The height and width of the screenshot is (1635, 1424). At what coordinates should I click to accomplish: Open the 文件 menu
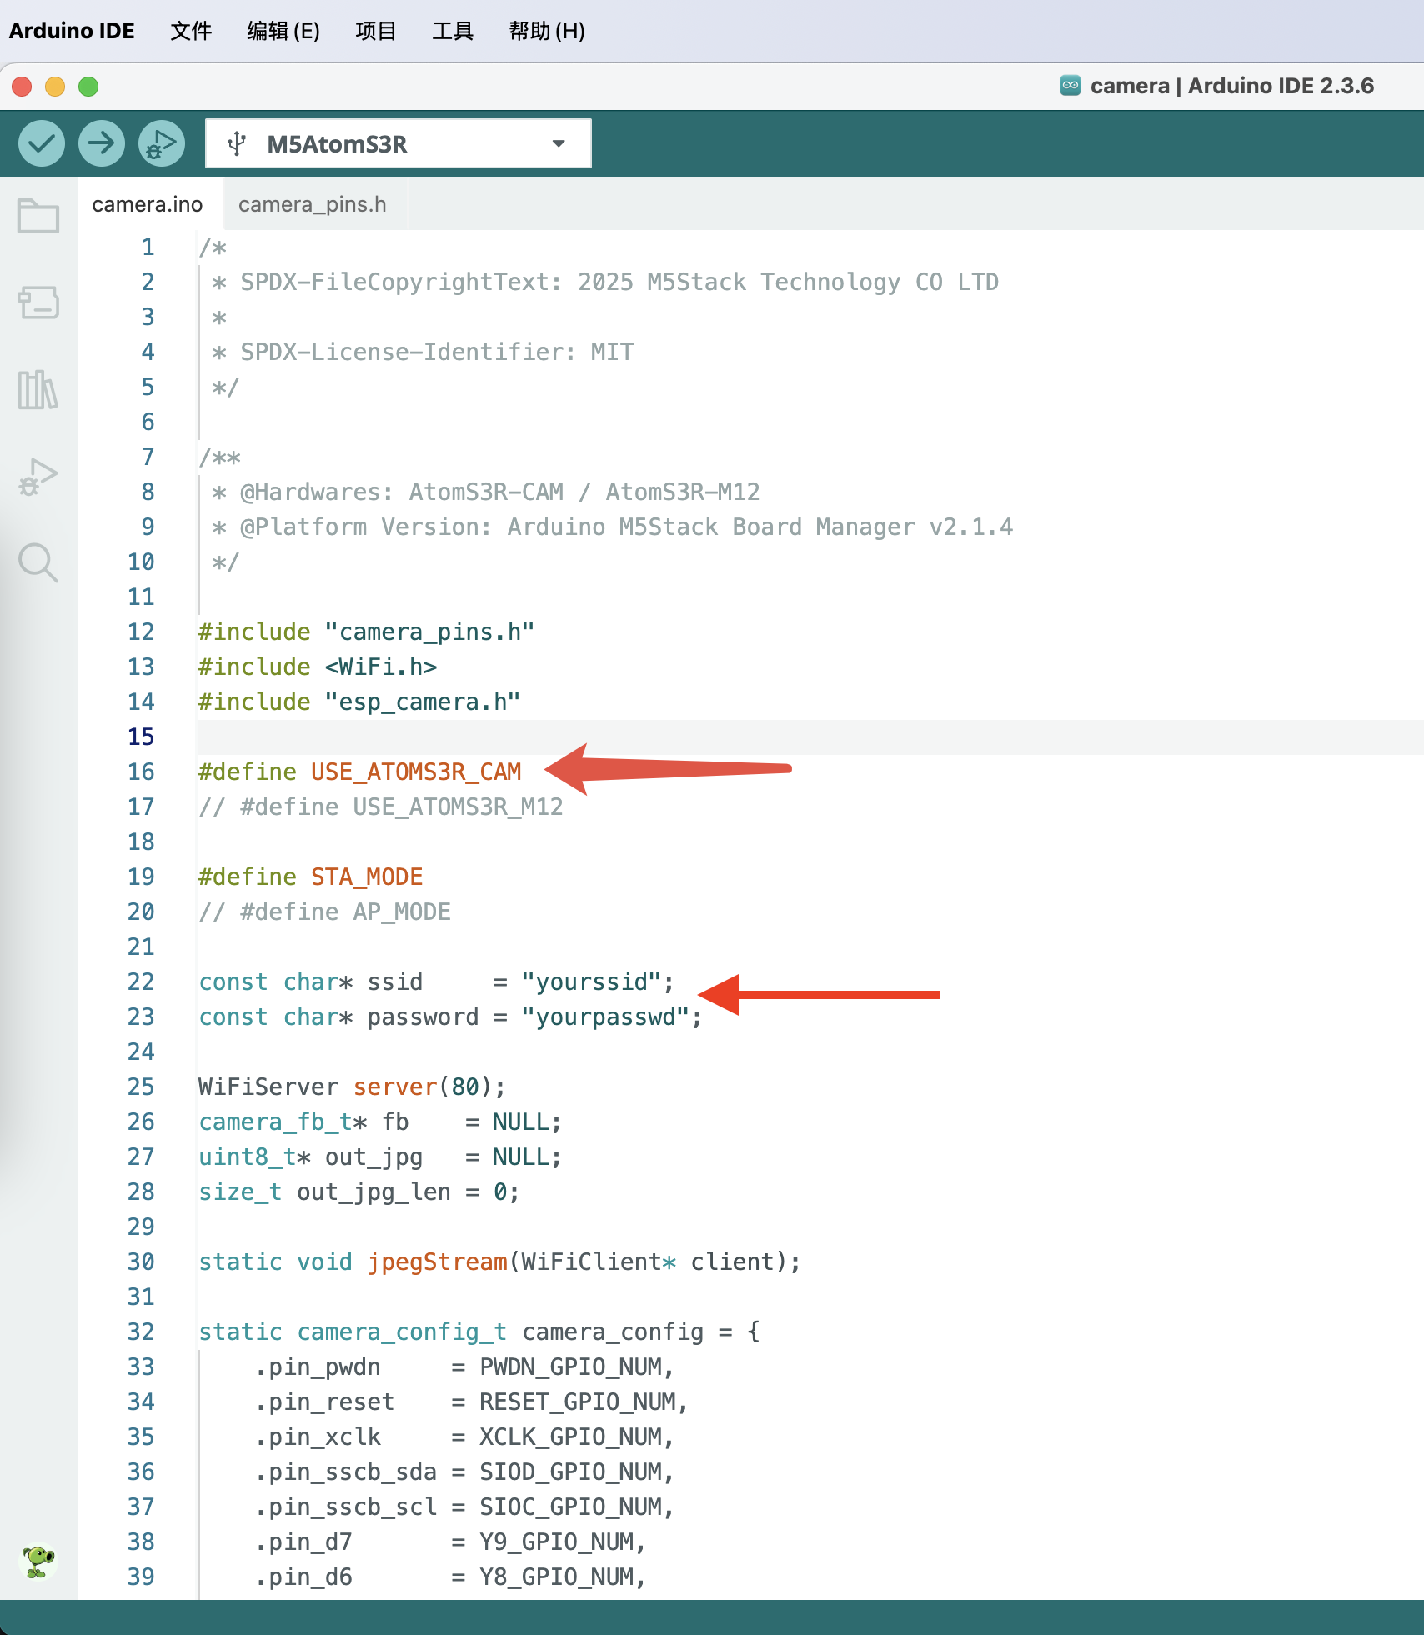tap(191, 31)
